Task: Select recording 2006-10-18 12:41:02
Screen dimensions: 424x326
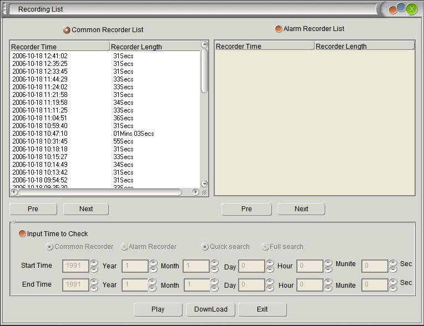Action: pyautogui.click(x=105, y=56)
